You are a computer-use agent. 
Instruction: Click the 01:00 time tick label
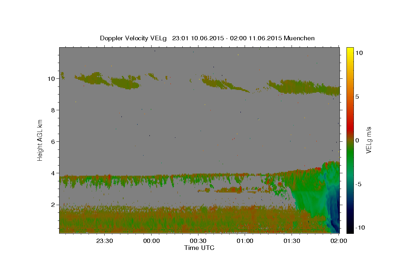(x=245, y=241)
